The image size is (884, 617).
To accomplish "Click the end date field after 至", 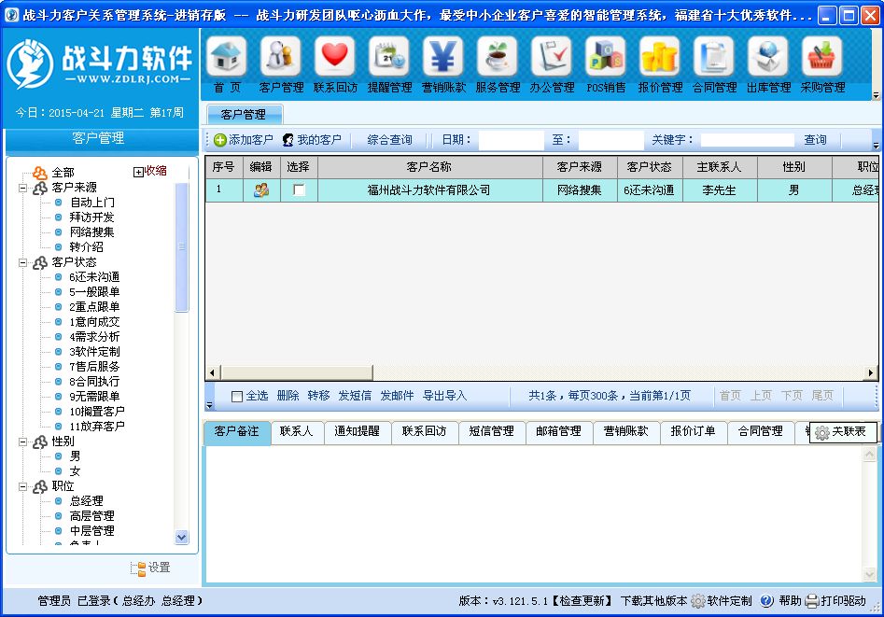I will tap(611, 140).
